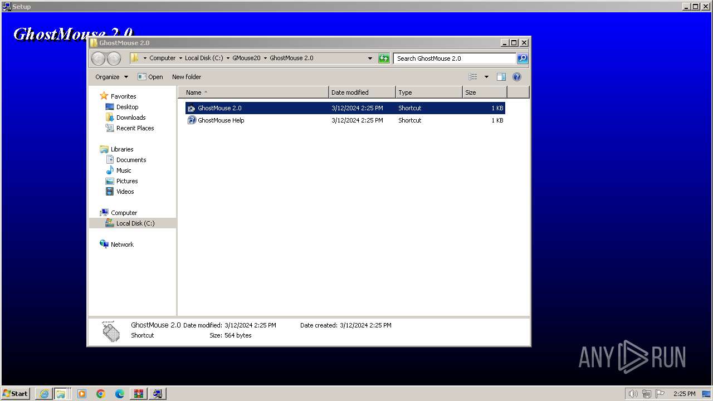
Task: Expand the Local Disk (C:) breadcrumb arrow
Action: [x=228, y=58]
